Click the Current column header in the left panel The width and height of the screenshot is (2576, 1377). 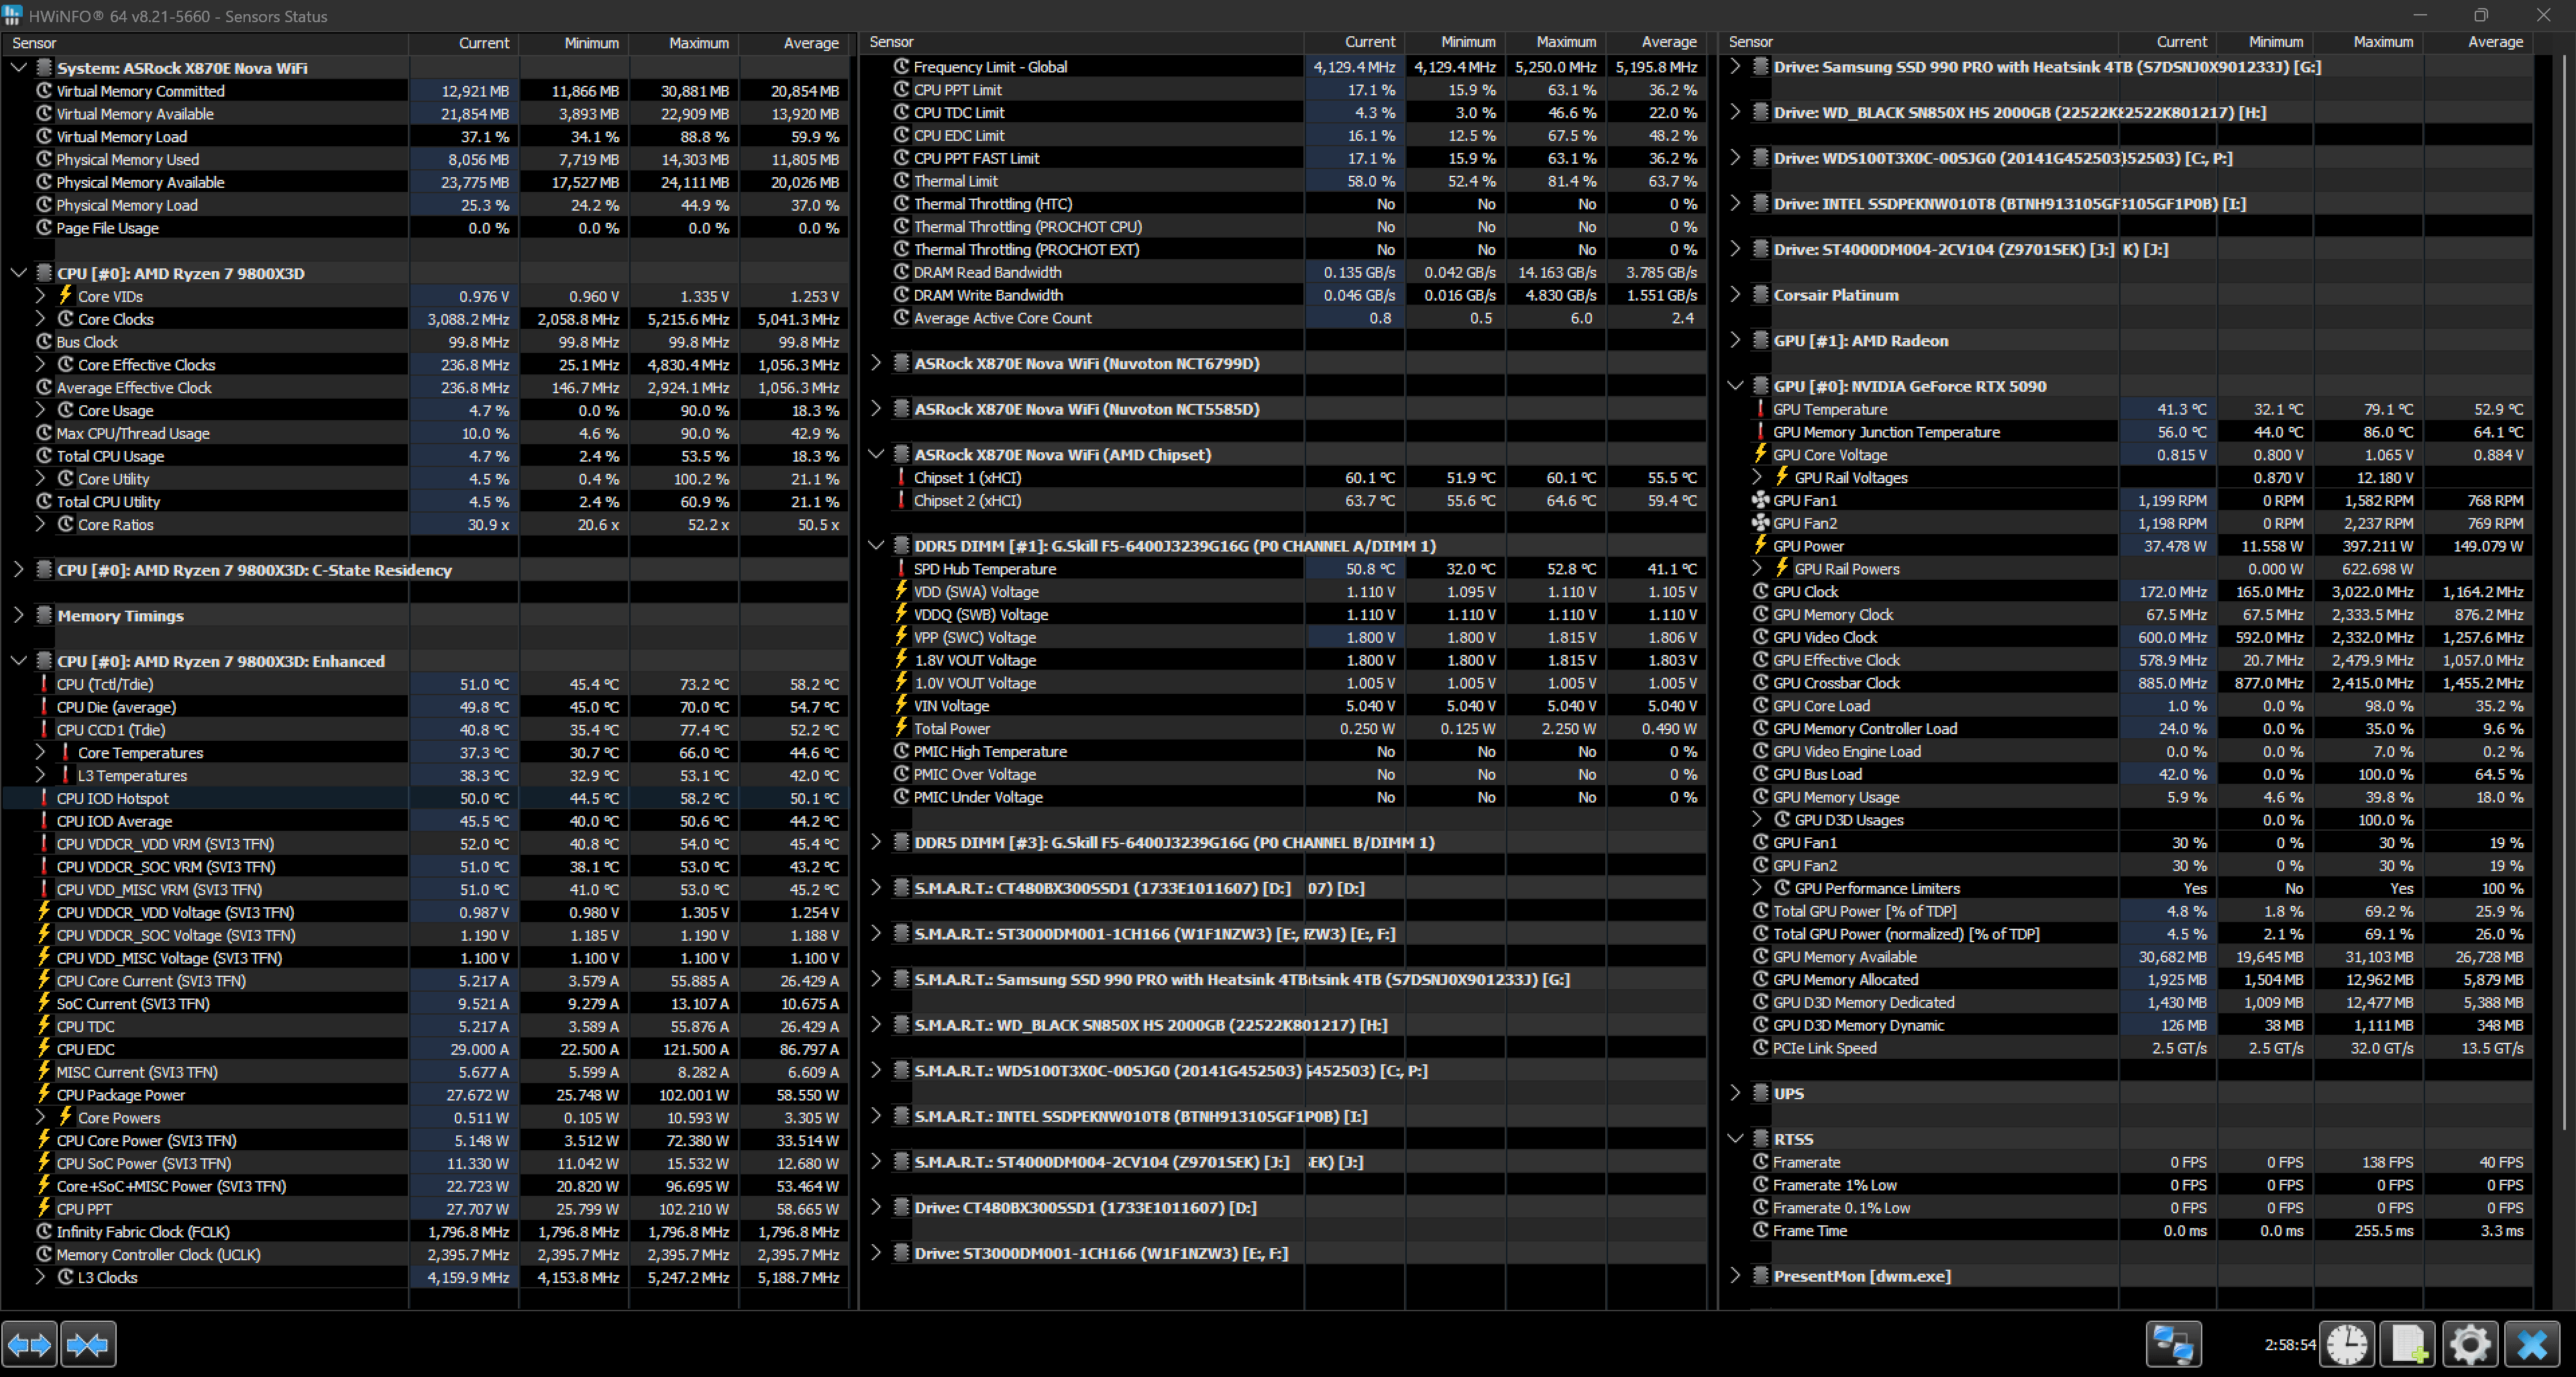click(x=464, y=43)
